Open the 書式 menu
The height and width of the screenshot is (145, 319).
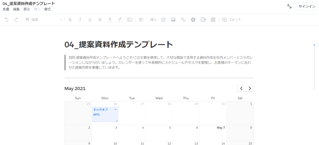pyautogui.click(x=47, y=9)
